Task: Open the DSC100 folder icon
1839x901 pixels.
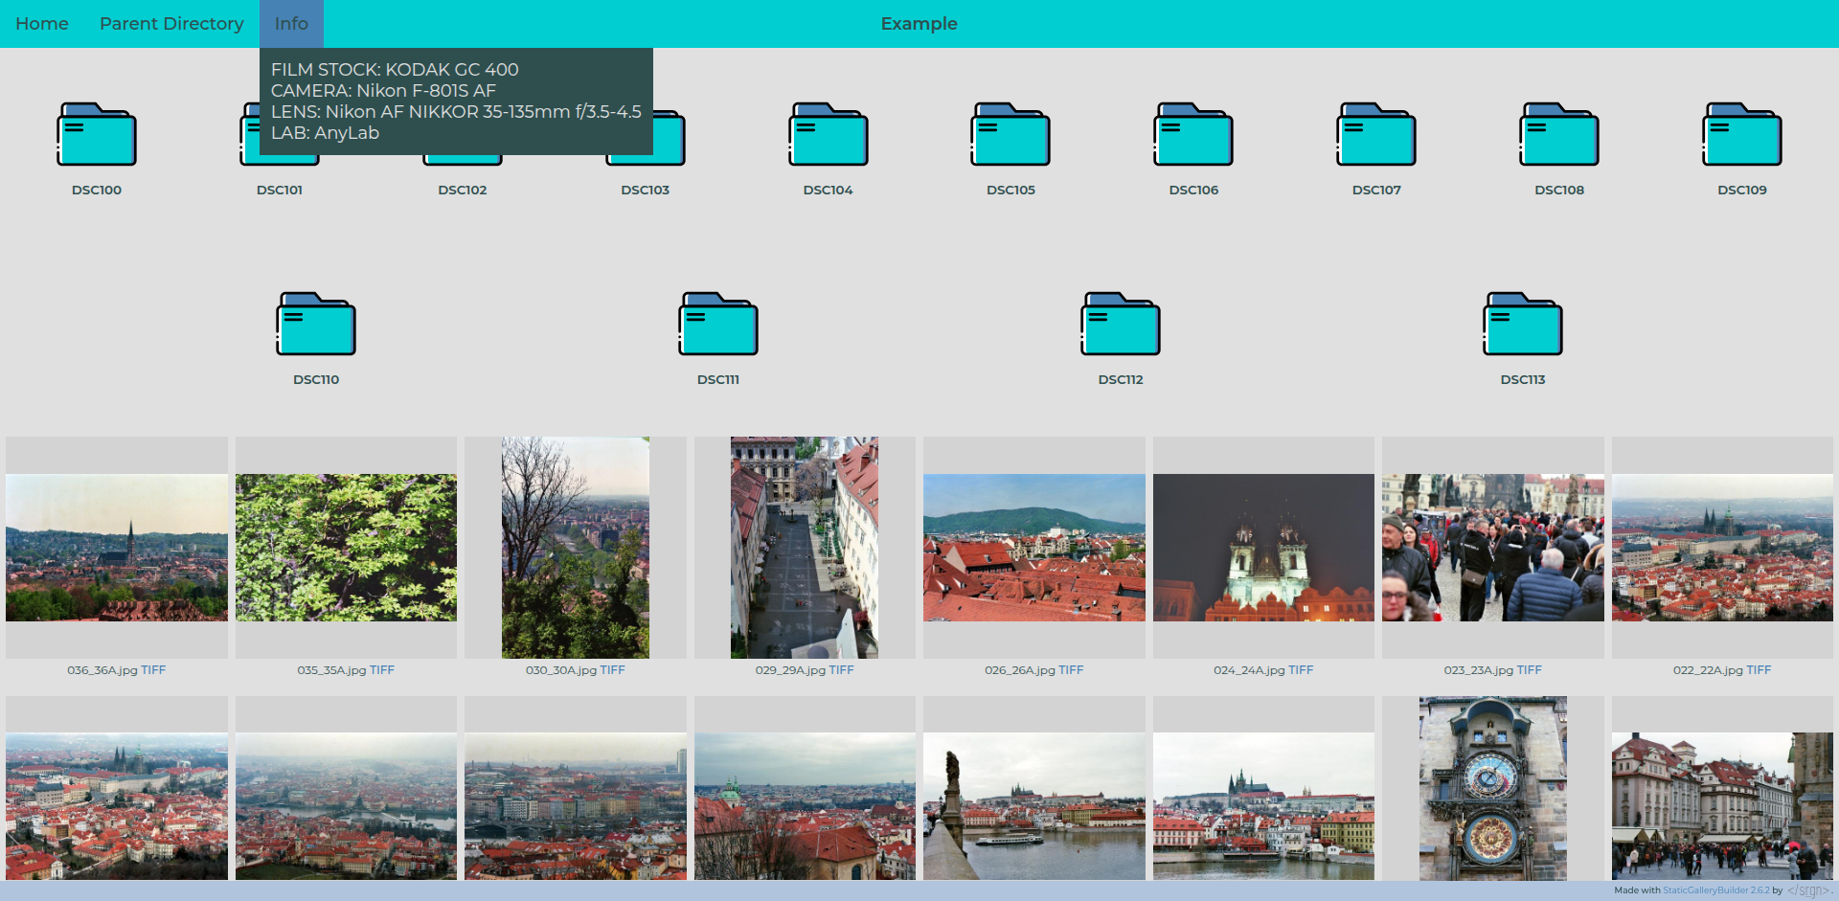Action: tap(97, 135)
